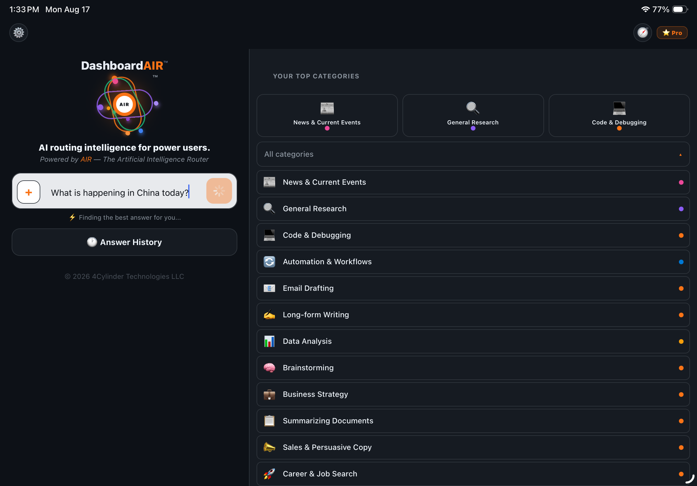
Task: Click the Wi-Fi icon in status bar
Action: pyautogui.click(x=645, y=9)
